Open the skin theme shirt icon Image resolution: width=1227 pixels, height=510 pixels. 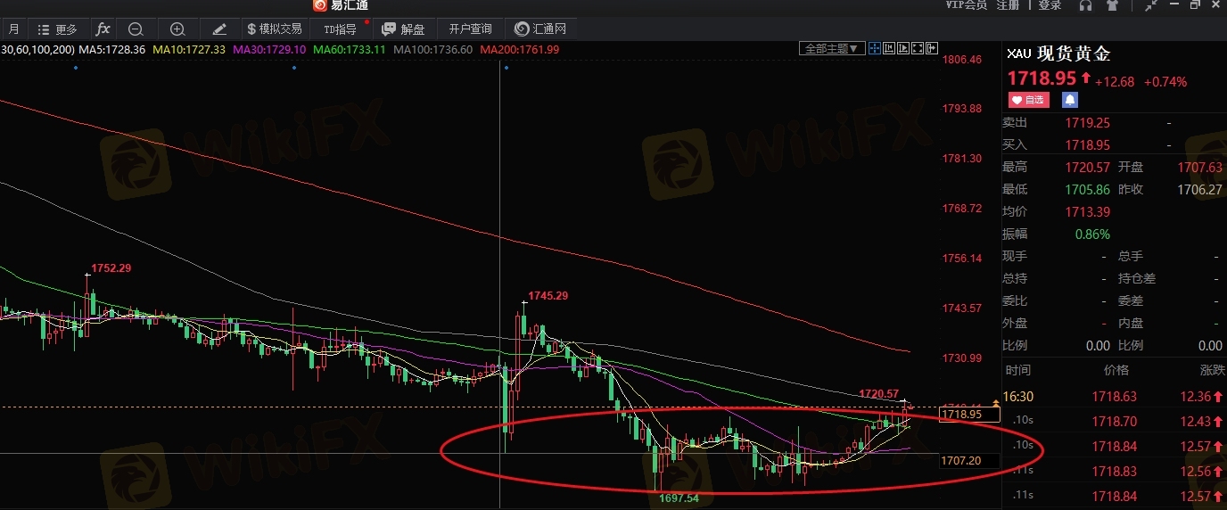(x=1111, y=5)
